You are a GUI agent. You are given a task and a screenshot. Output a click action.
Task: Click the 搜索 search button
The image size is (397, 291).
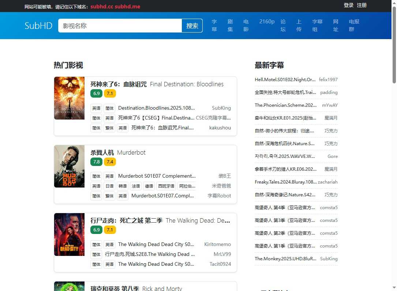(x=192, y=26)
